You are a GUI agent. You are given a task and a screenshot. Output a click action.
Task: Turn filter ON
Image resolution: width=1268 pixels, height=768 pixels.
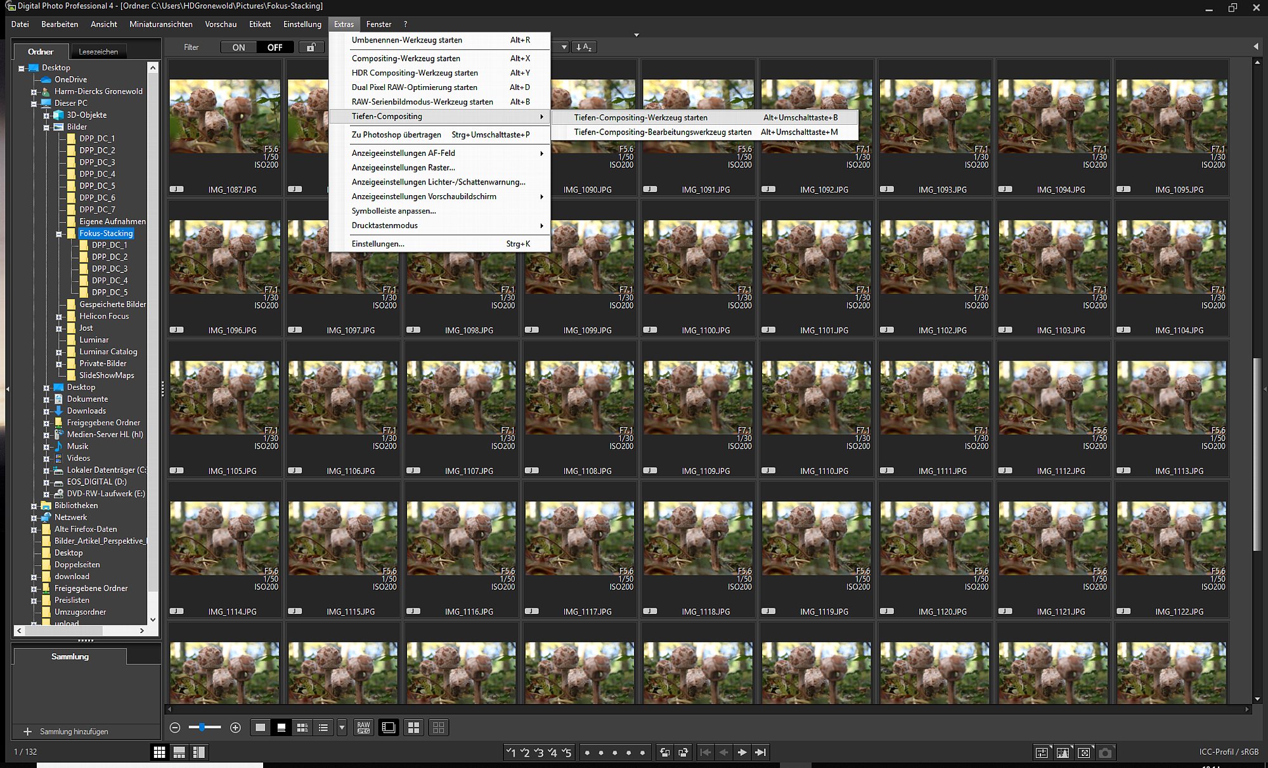(238, 48)
